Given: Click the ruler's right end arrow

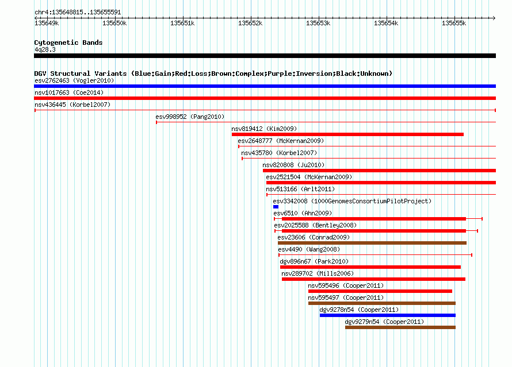Looking at the screenshot, I should 494,18.
